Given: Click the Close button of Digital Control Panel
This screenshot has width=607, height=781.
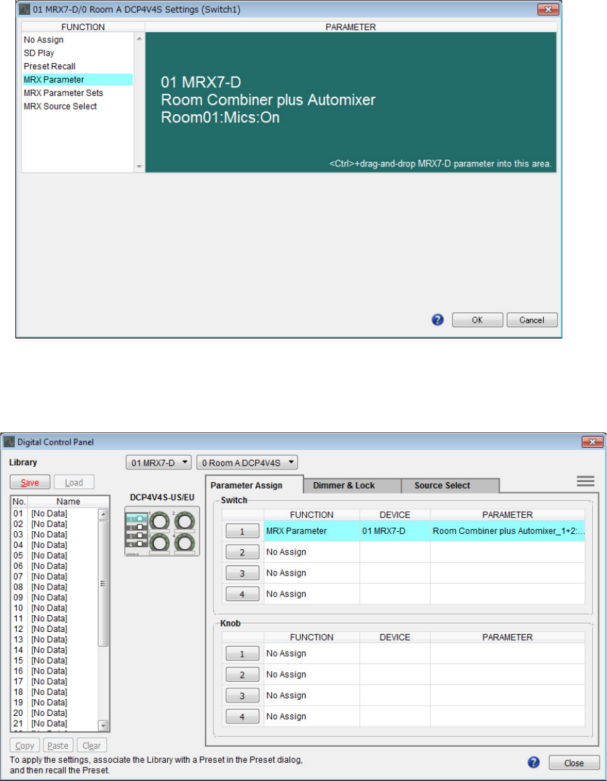Looking at the screenshot, I should pyautogui.click(x=573, y=763).
